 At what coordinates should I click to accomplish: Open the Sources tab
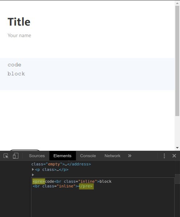click(x=37, y=156)
